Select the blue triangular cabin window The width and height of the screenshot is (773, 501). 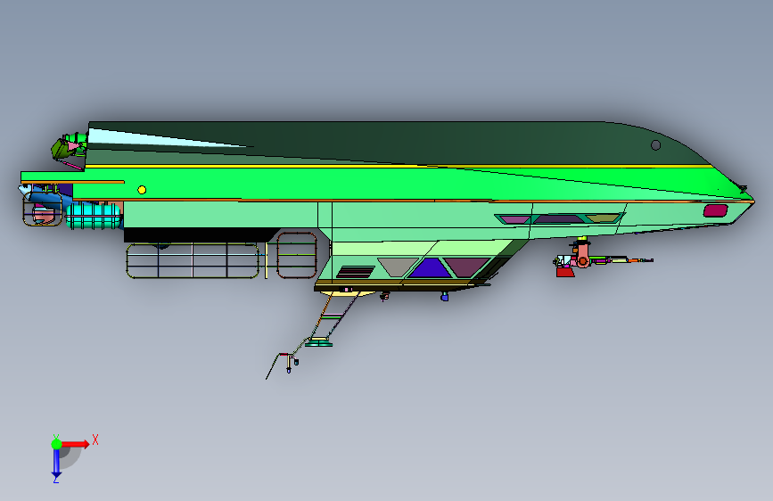pos(430,267)
